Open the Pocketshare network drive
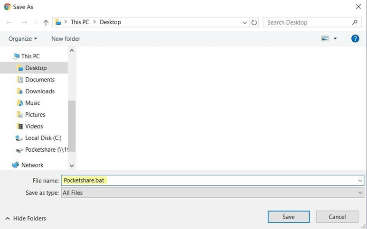This screenshot has height=229, width=367. click(x=46, y=149)
